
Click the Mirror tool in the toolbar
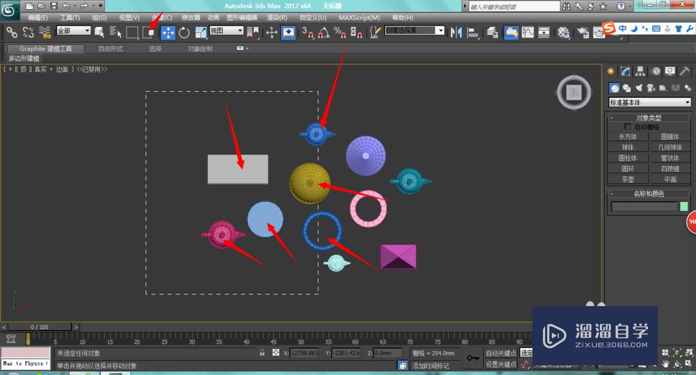pyautogui.click(x=457, y=32)
